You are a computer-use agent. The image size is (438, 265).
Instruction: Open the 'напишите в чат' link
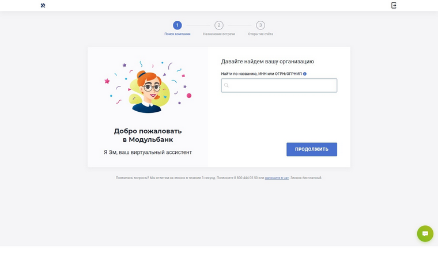[x=277, y=178]
